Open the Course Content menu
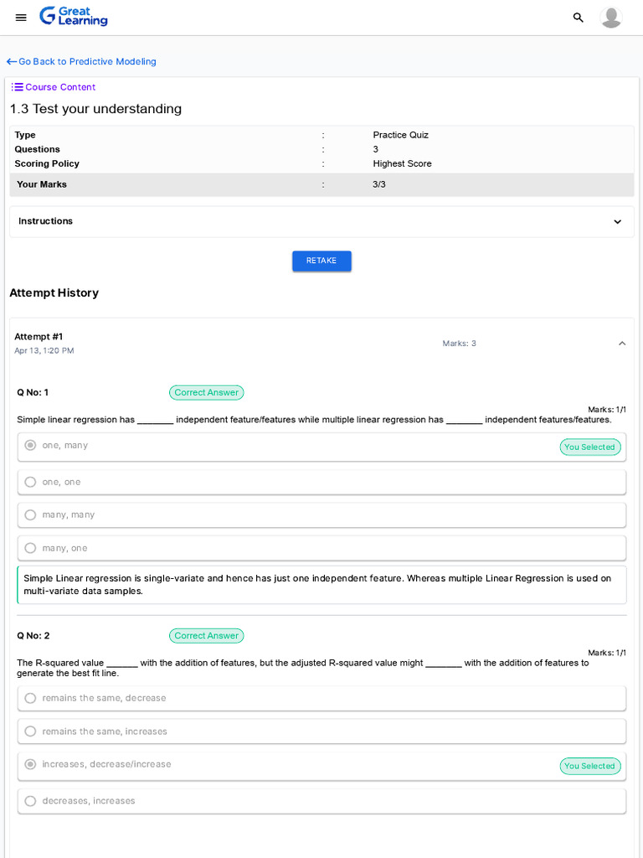 click(60, 87)
